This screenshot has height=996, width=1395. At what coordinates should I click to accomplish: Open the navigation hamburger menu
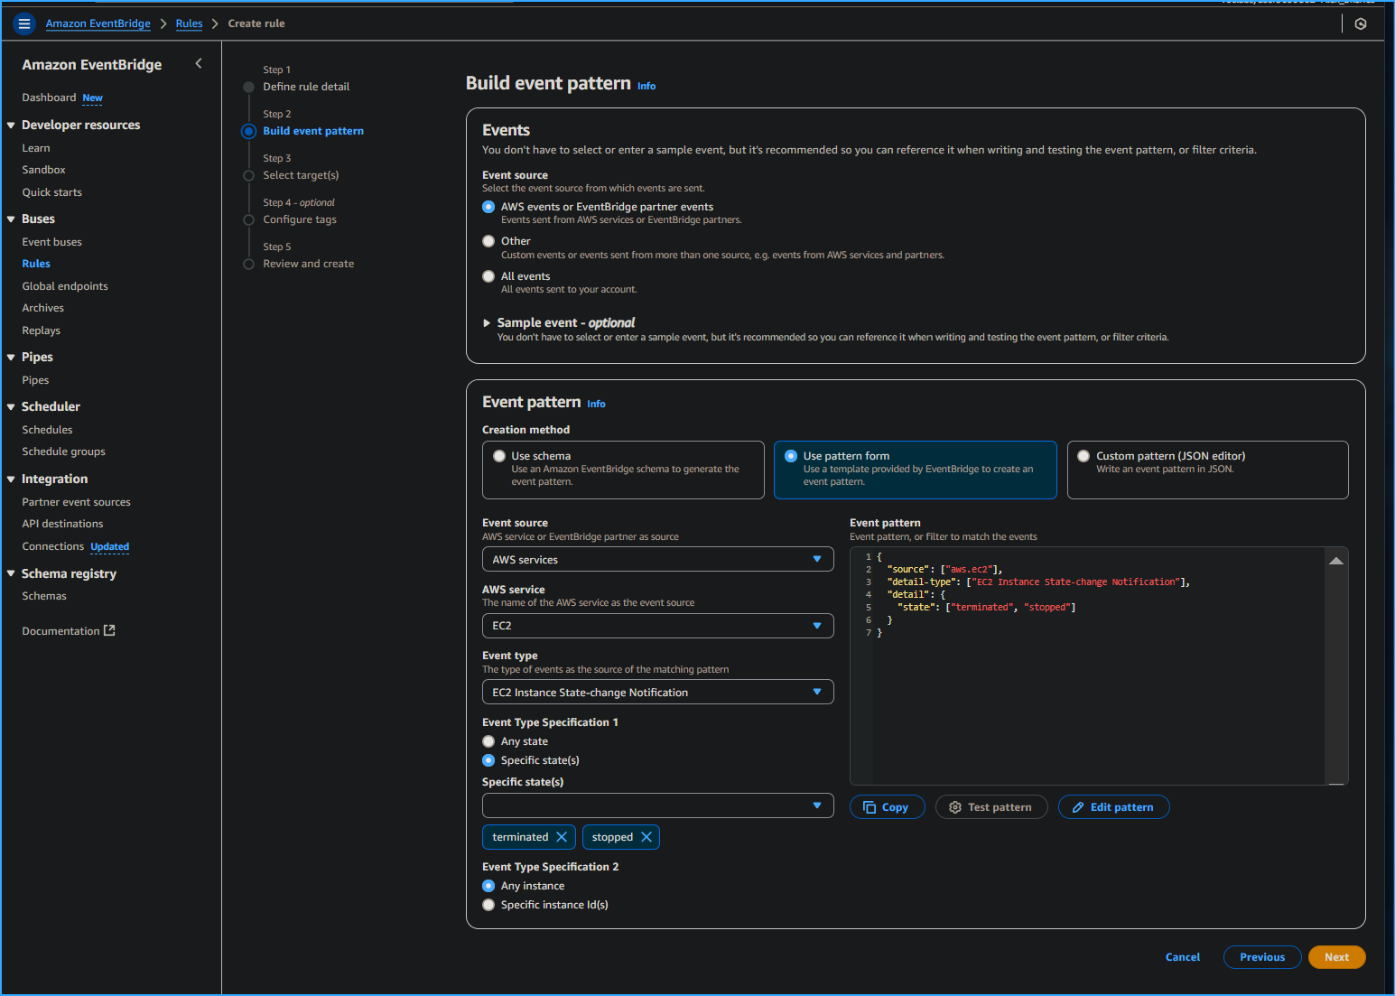[x=23, y=23]
